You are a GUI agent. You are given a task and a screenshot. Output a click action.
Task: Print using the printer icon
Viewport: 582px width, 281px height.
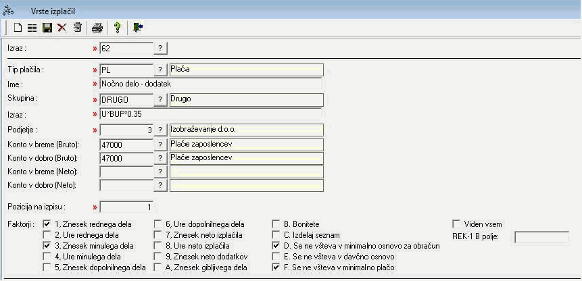[x=97, y=28]
